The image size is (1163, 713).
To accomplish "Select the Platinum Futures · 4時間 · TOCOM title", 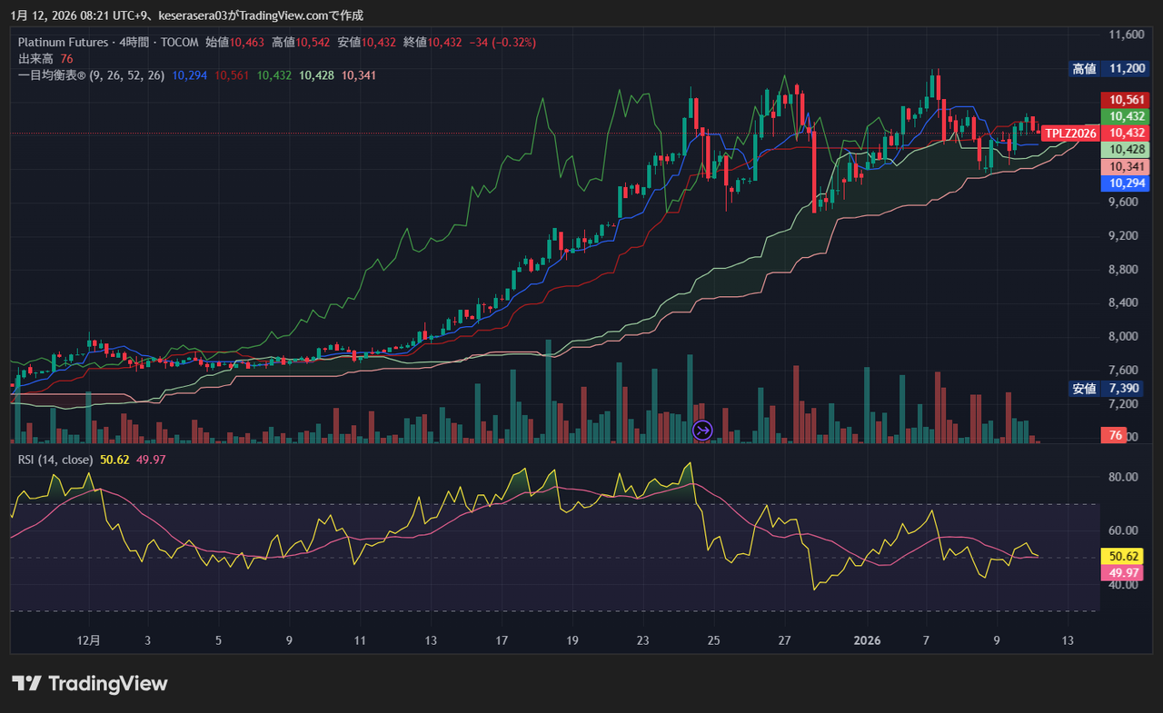I will point(108,43).
